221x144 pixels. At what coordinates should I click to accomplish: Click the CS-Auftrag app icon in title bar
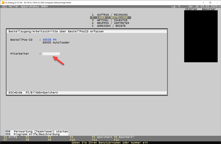tap(3, 2)
